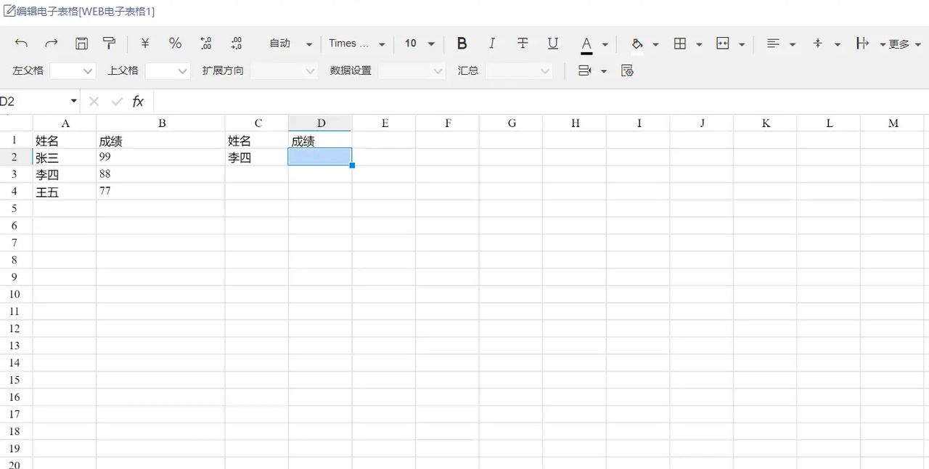Select cell B3 containing 88
Viewport: 929px width, 469px height.
point(161,174)
